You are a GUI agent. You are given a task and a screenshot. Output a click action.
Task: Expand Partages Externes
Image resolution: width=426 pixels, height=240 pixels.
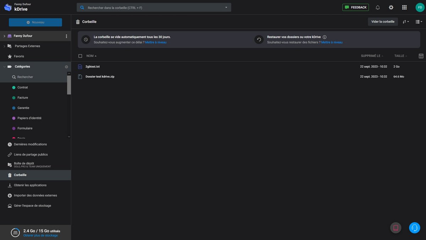coord(4,46)
